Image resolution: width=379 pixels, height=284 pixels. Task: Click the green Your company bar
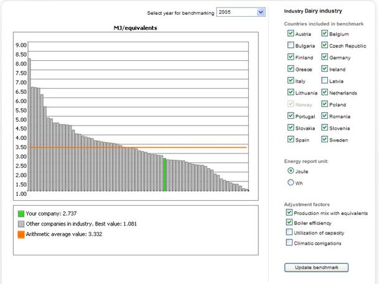click(164, 175)
